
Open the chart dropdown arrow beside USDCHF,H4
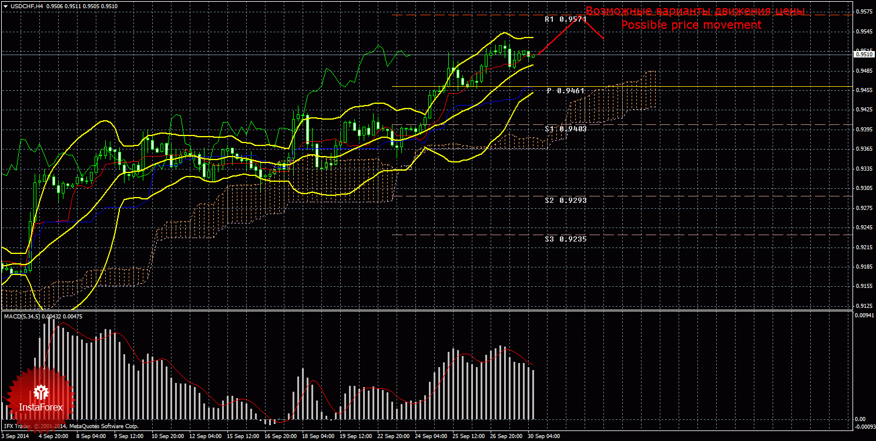click(5, 6)
